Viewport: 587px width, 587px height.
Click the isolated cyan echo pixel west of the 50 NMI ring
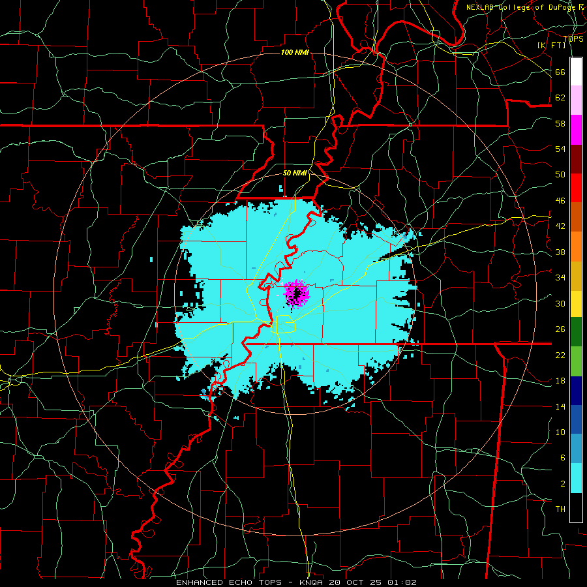click(151, 259)
